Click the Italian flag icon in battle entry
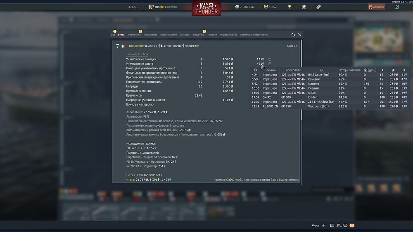Image resolution: width=413 pixels, height=232 pixels. point(123,46)
